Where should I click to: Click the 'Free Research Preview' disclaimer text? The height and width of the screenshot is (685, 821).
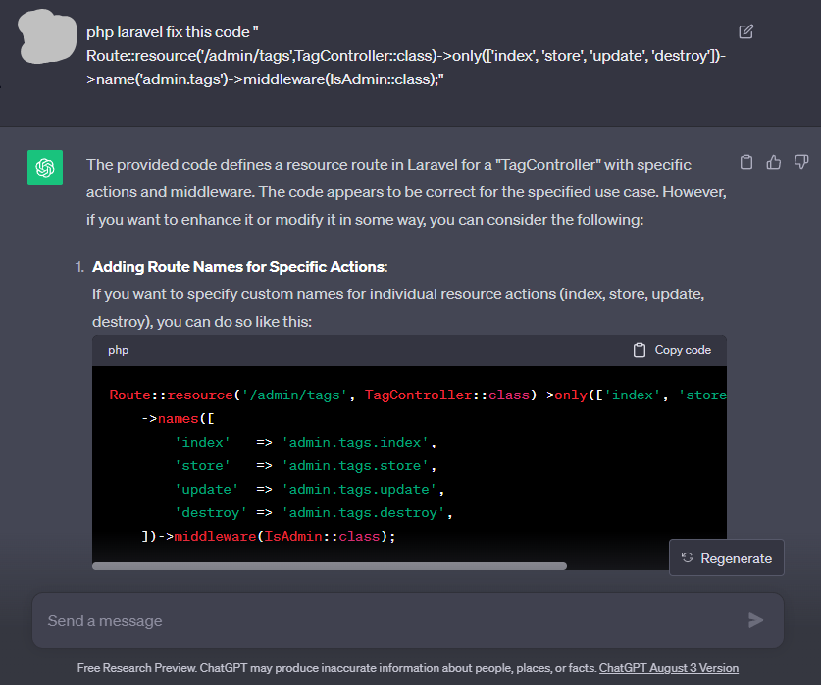pos(337,668)
